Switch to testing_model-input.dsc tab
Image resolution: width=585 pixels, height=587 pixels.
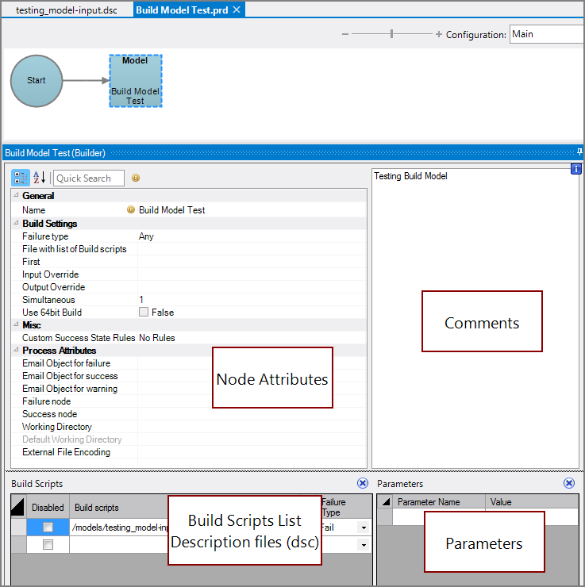click(x=67, y=10)
